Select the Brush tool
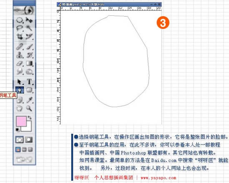Screen dimensions: 229x183 point(30,47)
